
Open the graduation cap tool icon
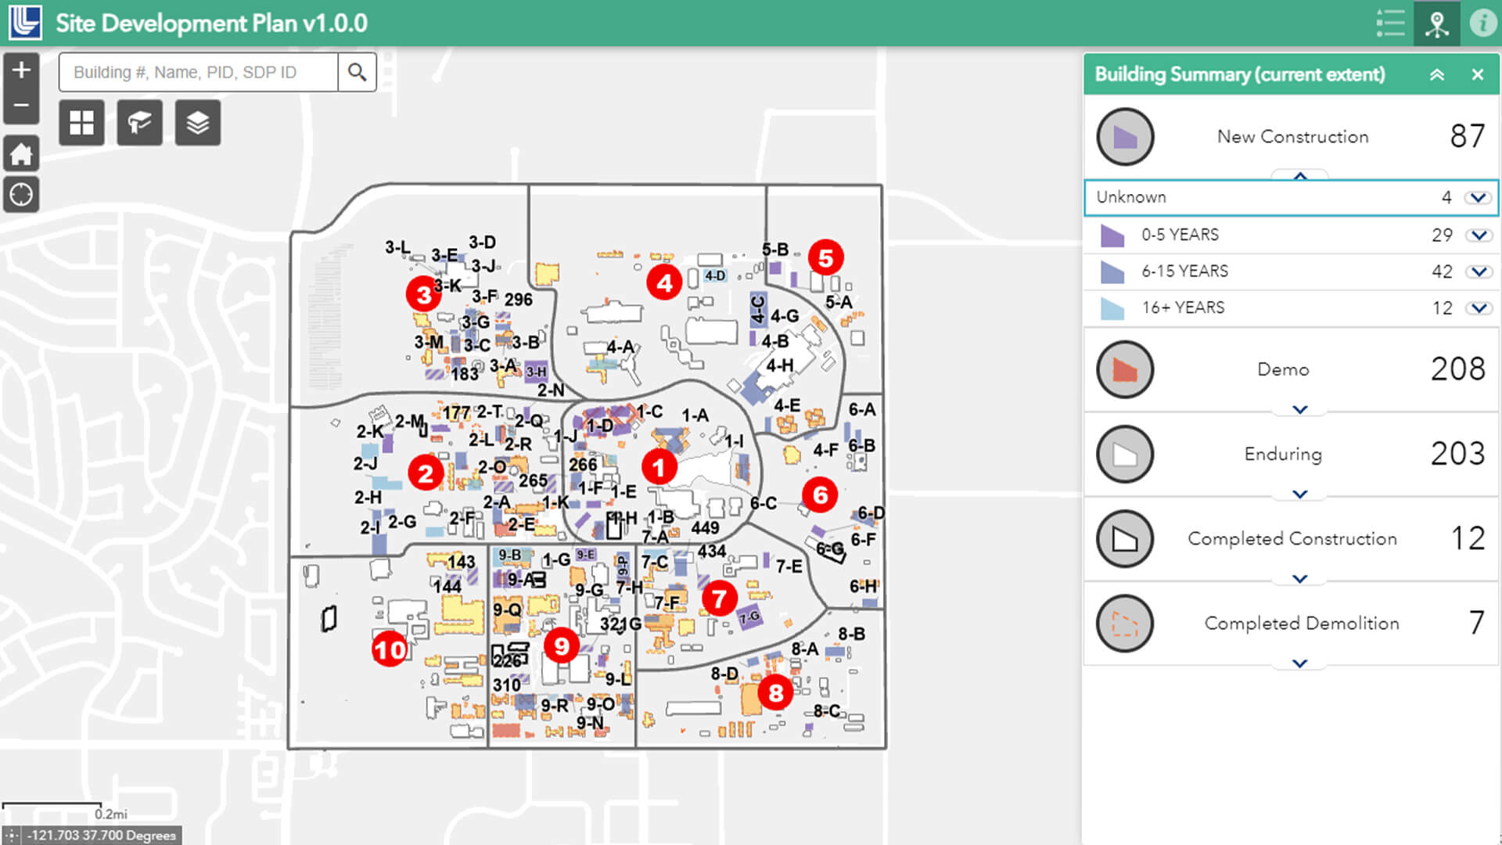click(139, 123)
